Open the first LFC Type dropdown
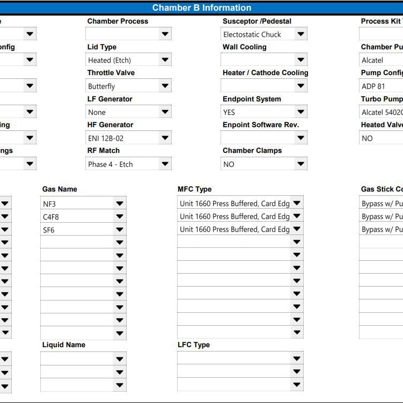Viewport: 403px width, 403px height. point(297,358)
